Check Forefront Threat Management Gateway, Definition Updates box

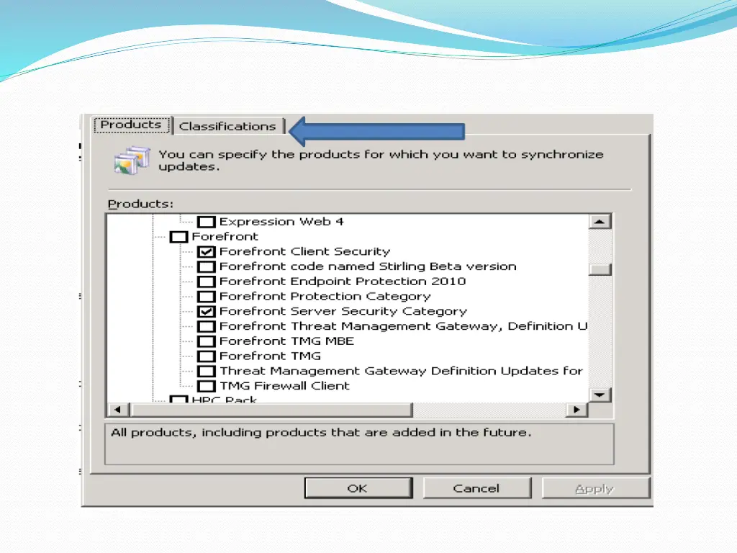(x=207, y=326)
